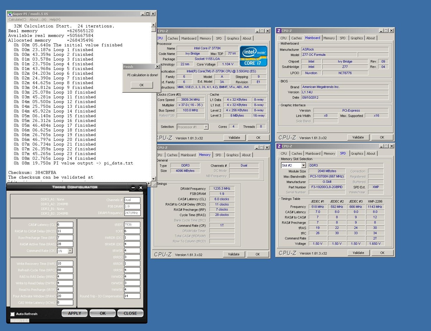Switch to the Graphics tab in SPD window
This screenshot has width=431, height=331.
(357, 154)
